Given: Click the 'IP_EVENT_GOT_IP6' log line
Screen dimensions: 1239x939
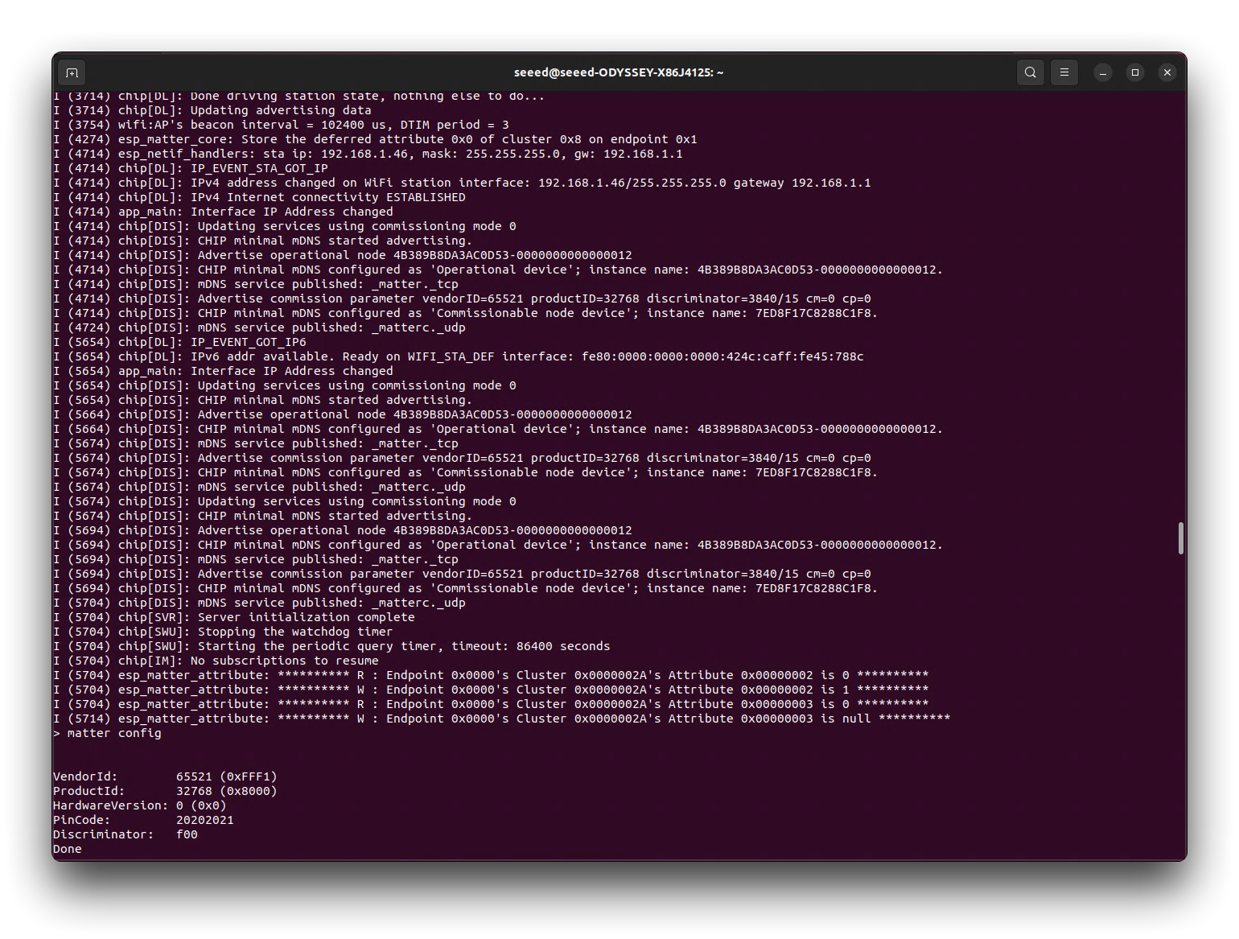Looking at the screenshot, I should click(x=179, y=342).
